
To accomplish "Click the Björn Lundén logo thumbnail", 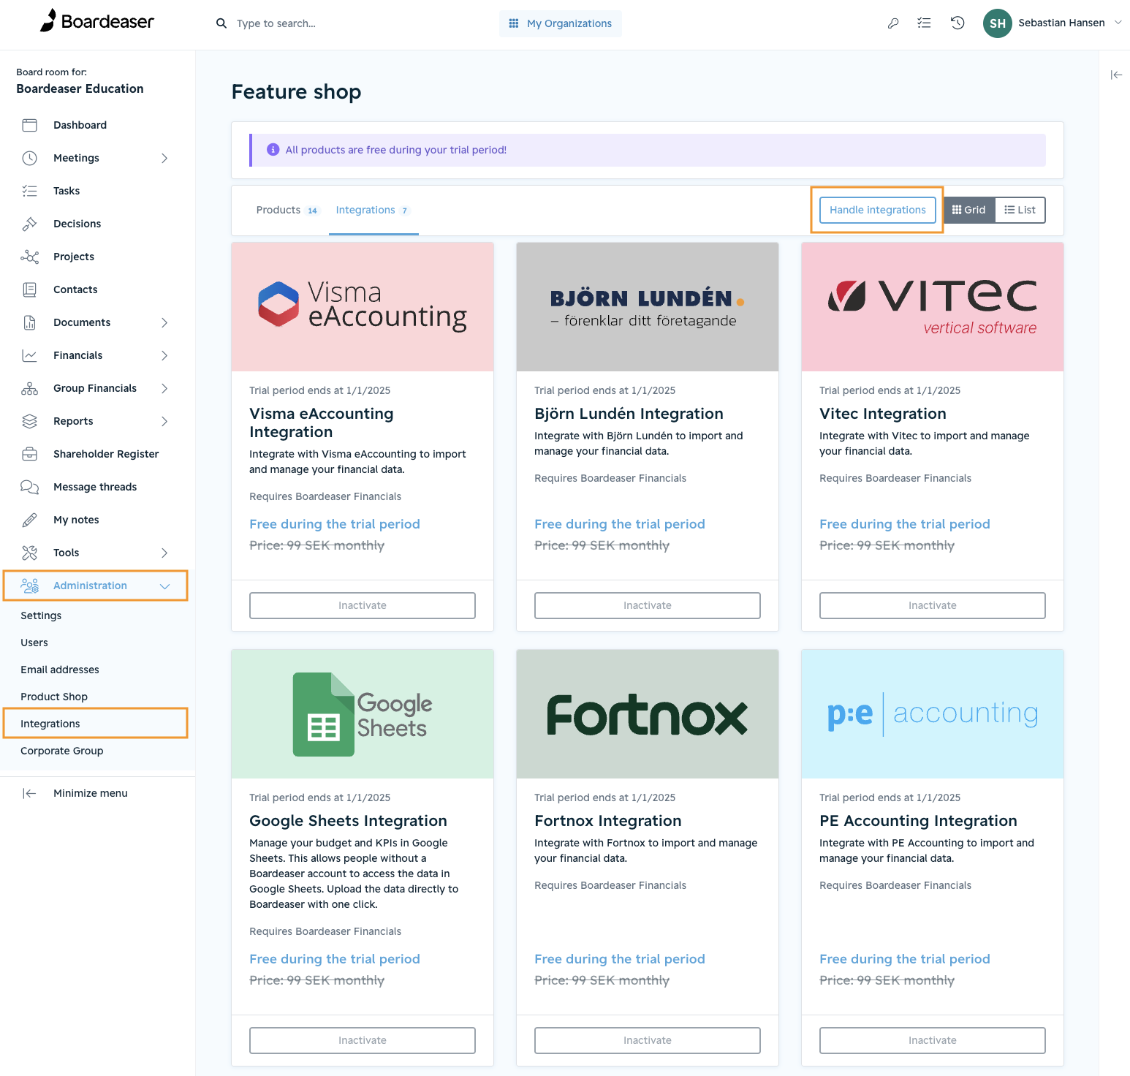I will tap(648, 307).
